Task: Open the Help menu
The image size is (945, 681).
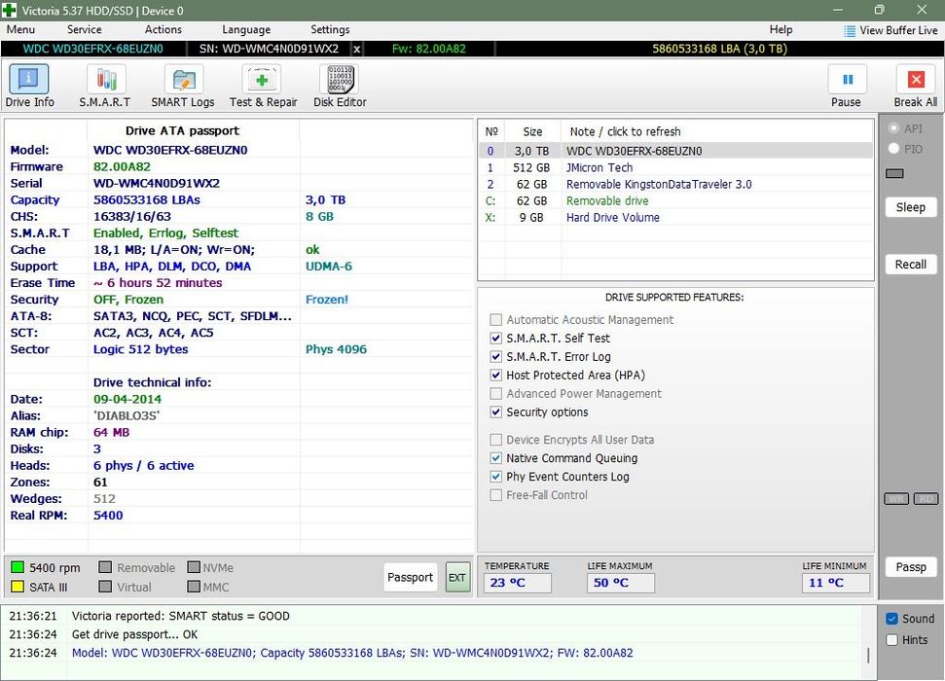Action: (x=781, y=29)
